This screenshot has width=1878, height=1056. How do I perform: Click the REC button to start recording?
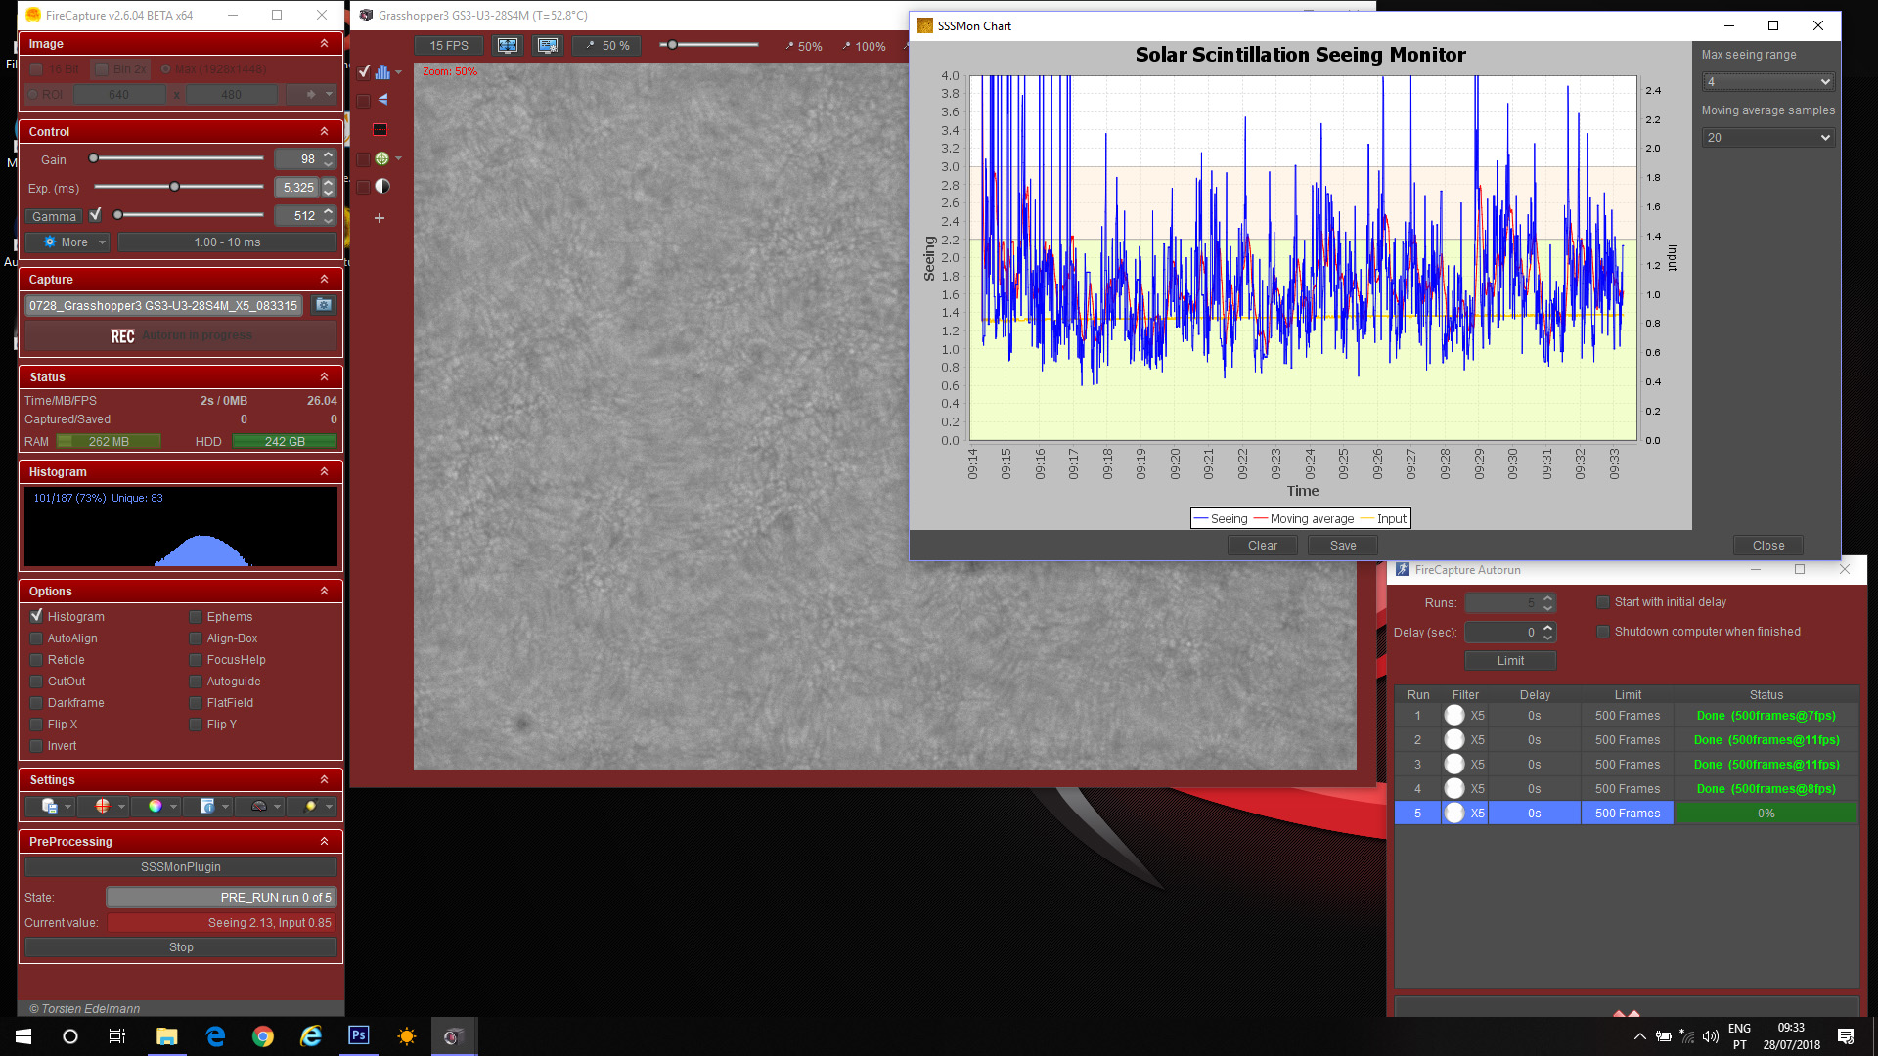coord(122,335)
